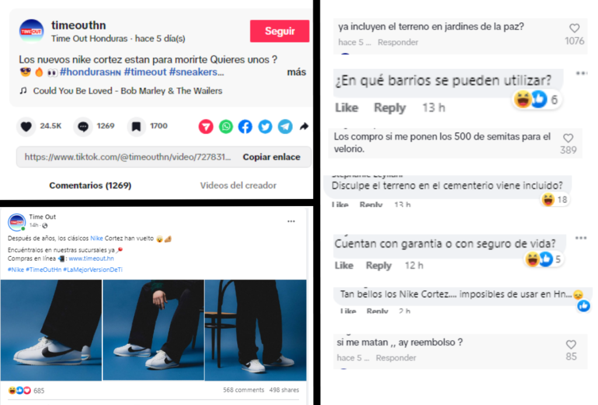Viewport: 598px width, 405px height.
Task: Open the Time Out post options menu
Action: (x=291, y=221)
